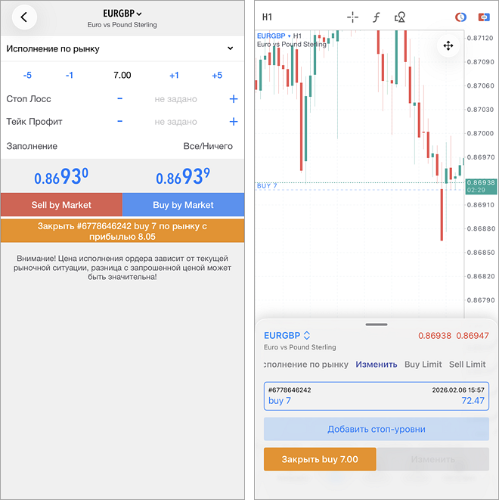
Task: Open the Исполнение по рынку dropdown
Action: pyautogui.click(x=121, y=48)
